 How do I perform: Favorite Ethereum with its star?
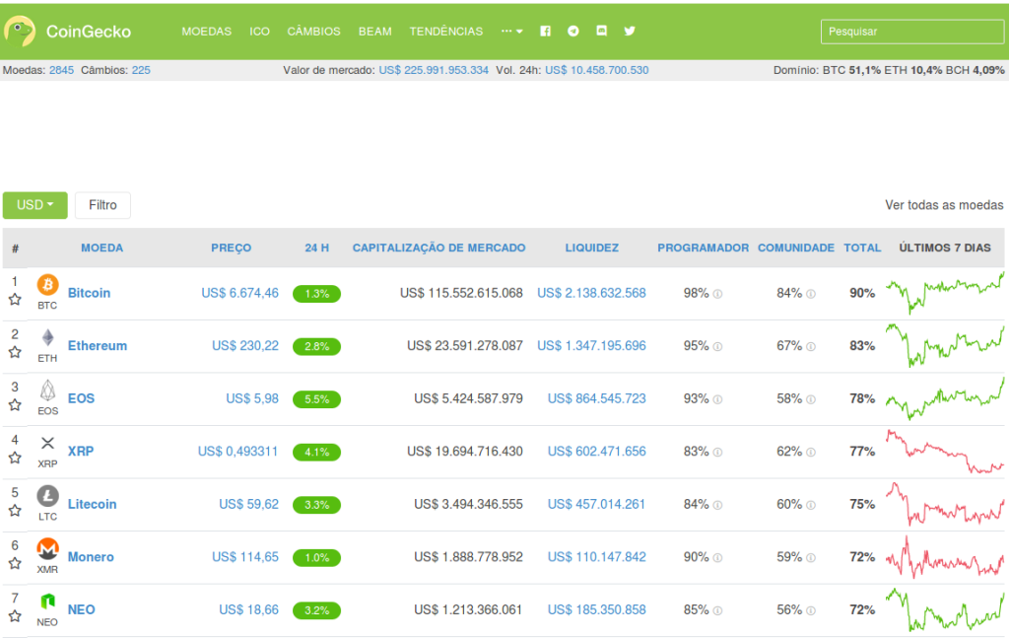coord(15,352)
